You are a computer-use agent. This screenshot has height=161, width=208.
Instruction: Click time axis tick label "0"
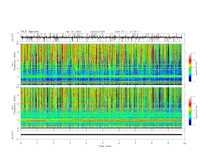(x=21, y=143)
